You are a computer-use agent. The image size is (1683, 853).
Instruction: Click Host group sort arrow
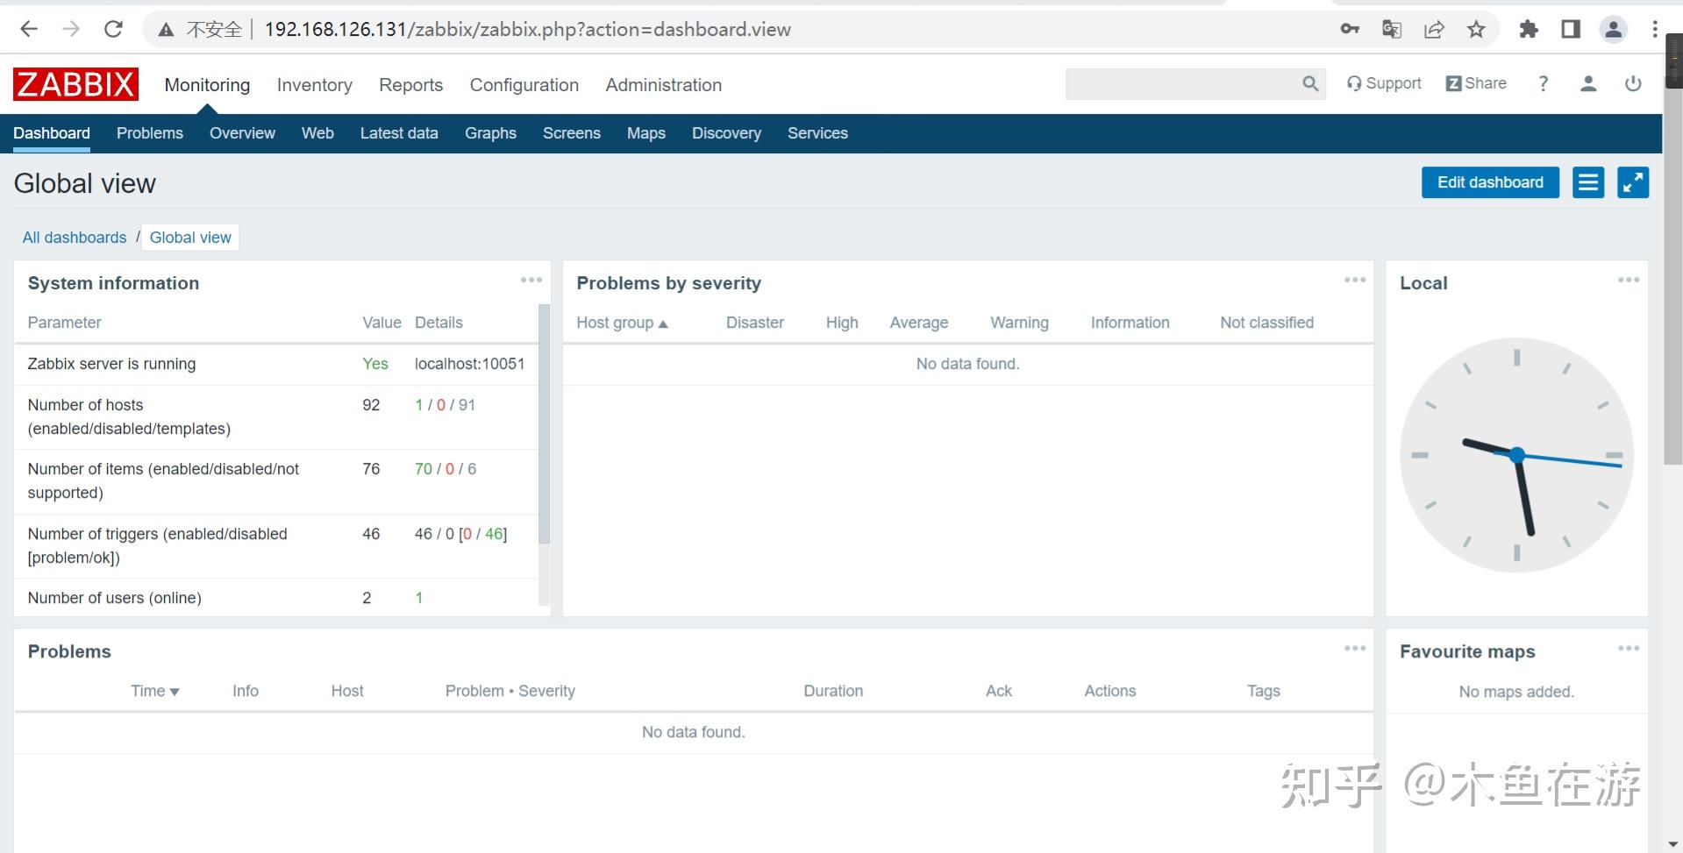[664, 323]
